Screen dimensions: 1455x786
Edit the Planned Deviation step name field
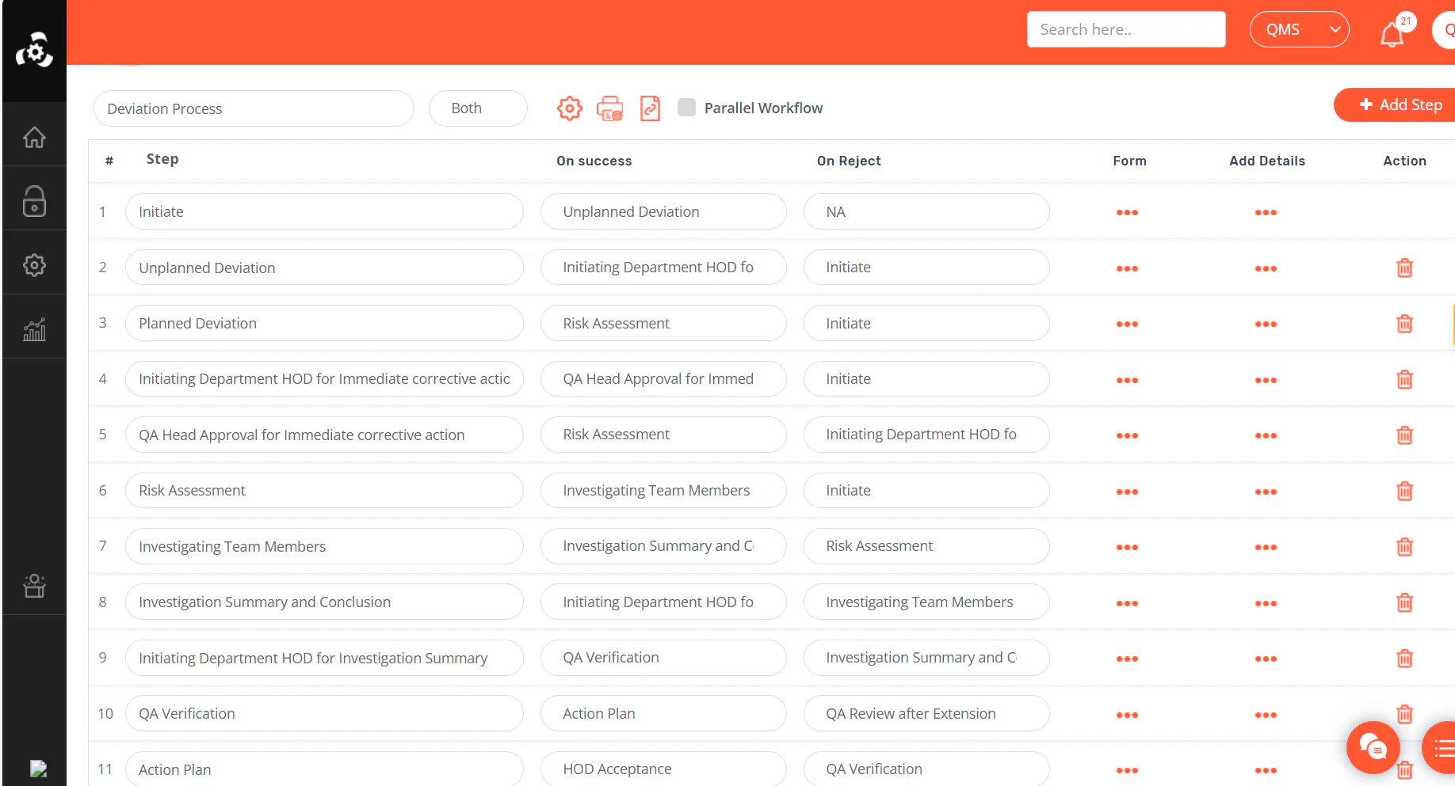pos(324,323)
